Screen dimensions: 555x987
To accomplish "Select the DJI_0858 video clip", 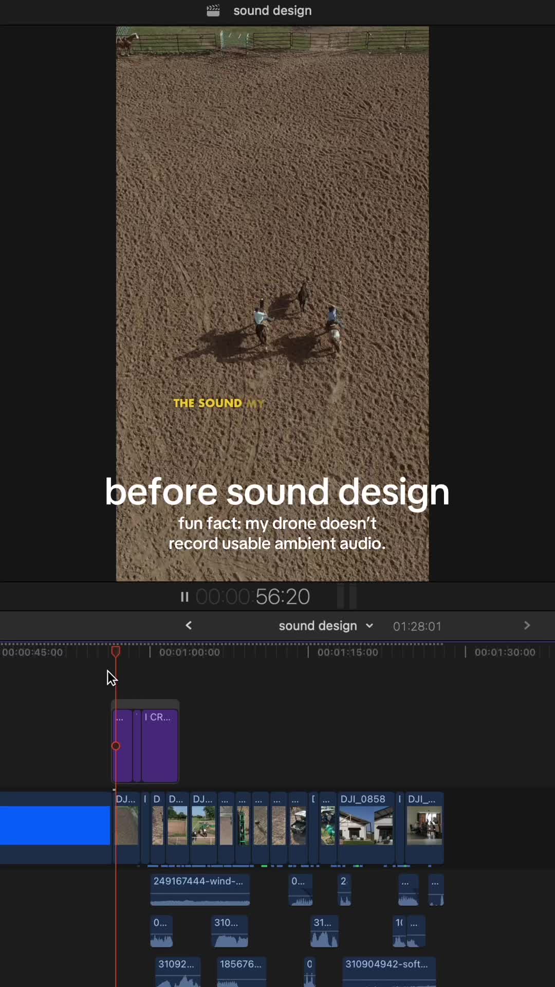I will pyautogui.click(x=366, y=828).
